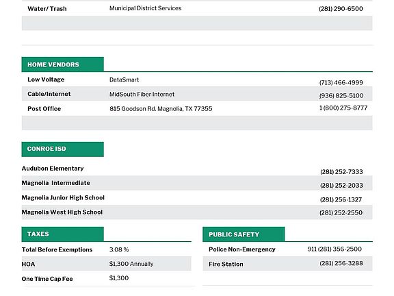Image resolution: width=394 pixels, height=296 pixels.
Task: Click MidSouth Fiber Internet phone number
Action: [341, 96]
